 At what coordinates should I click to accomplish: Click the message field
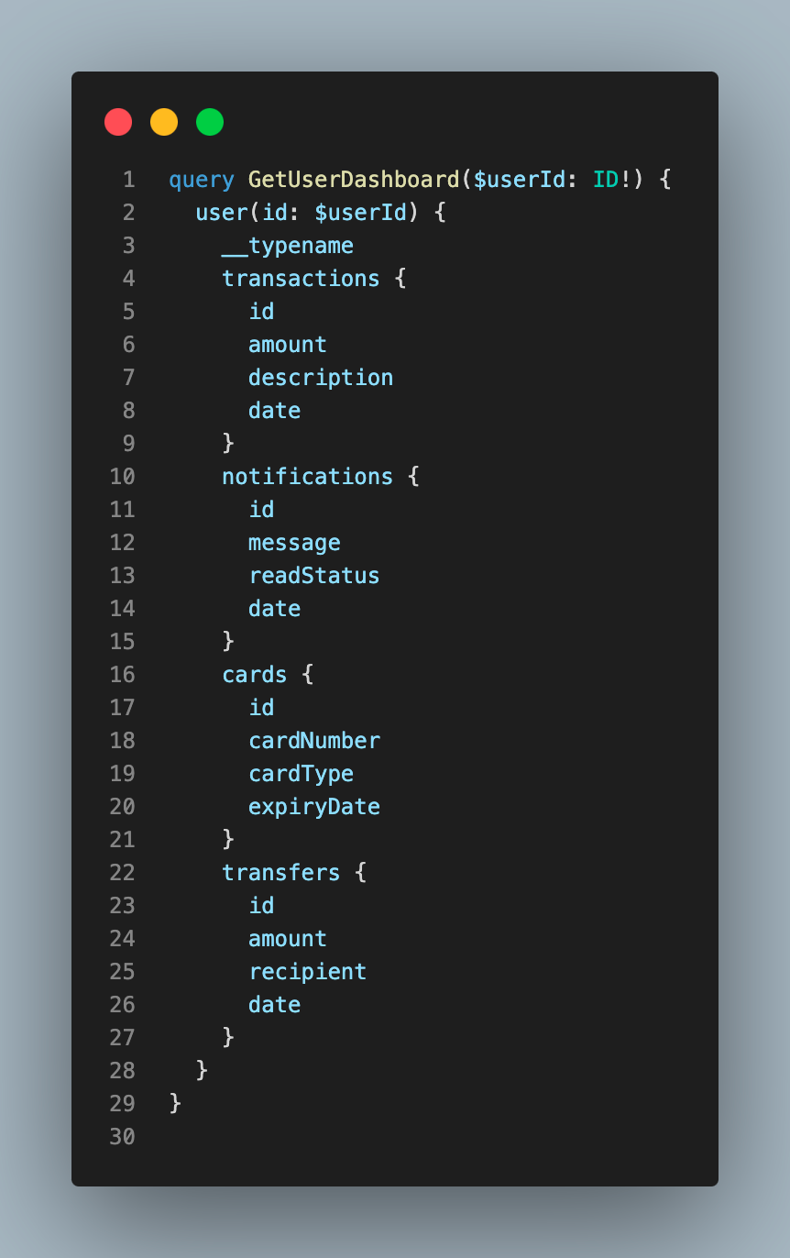point(294,543)
